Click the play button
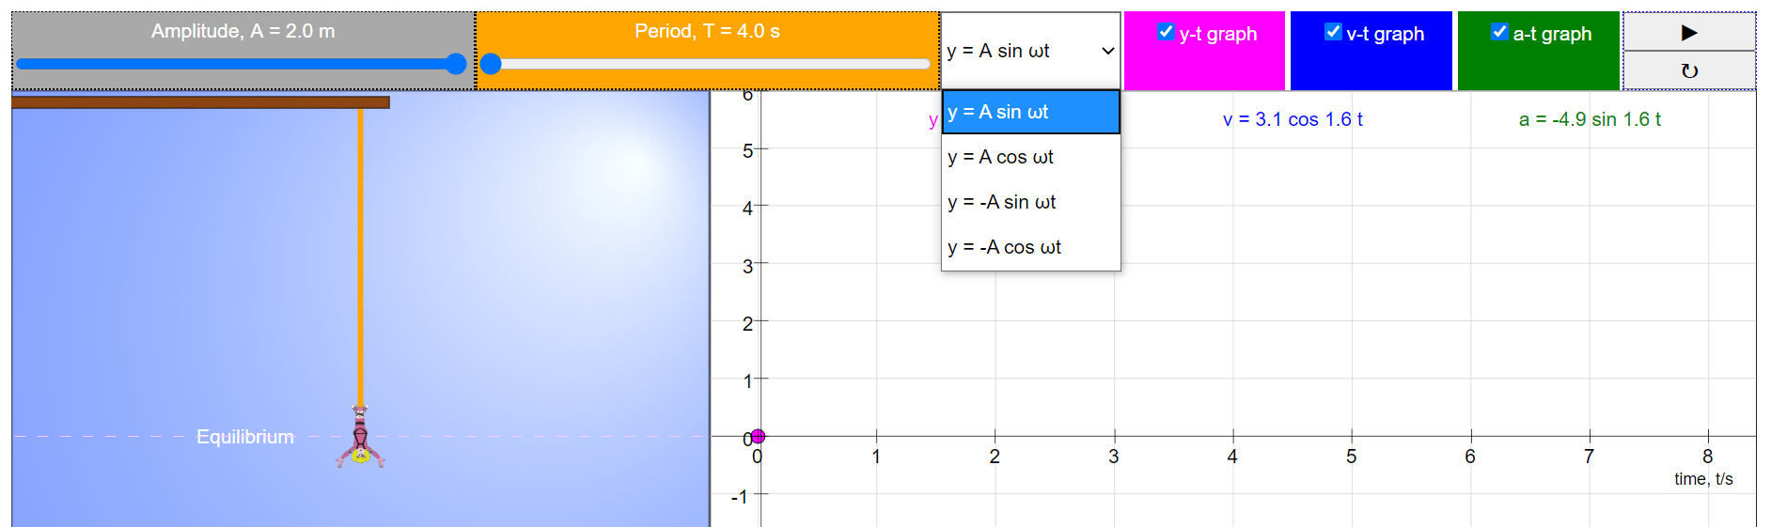The image size is (1771, 527). click(x=1688, y=33)
